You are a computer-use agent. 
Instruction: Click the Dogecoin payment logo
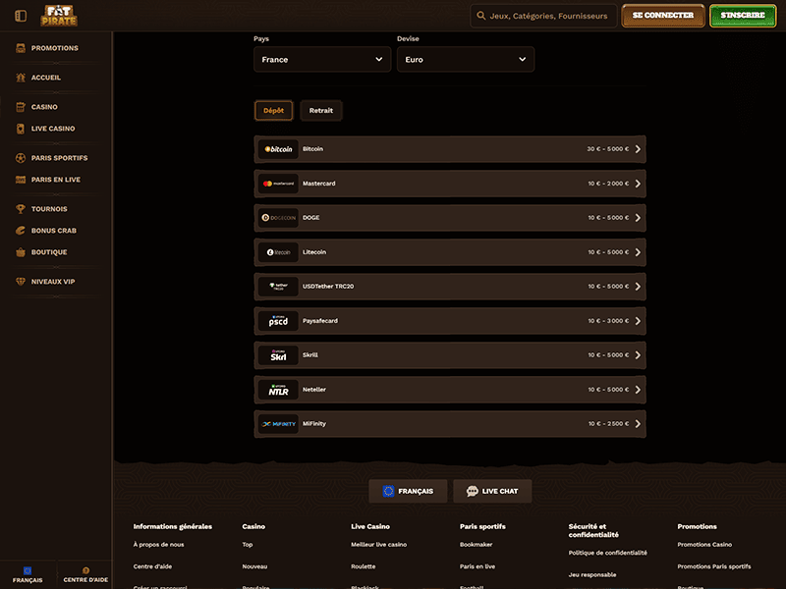[278, 218]
